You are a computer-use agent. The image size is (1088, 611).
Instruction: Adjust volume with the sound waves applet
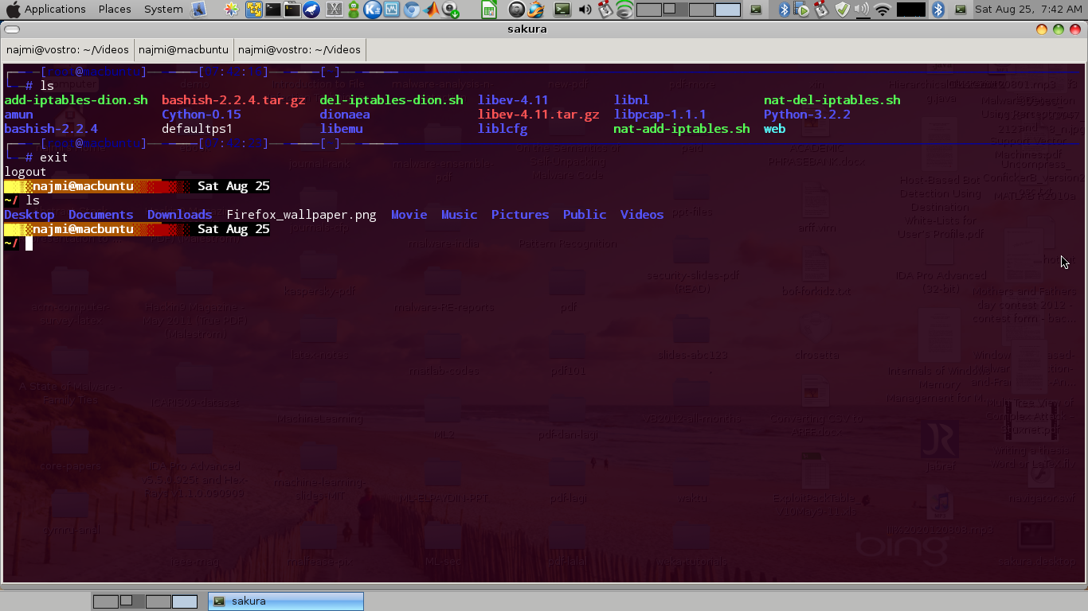click(x=625, y=10)
